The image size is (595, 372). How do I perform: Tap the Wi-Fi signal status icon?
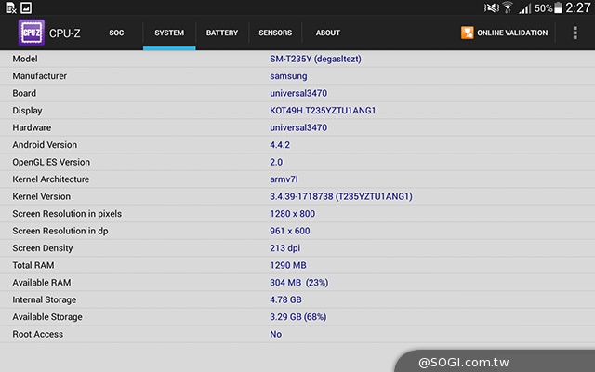click(508, 7)
